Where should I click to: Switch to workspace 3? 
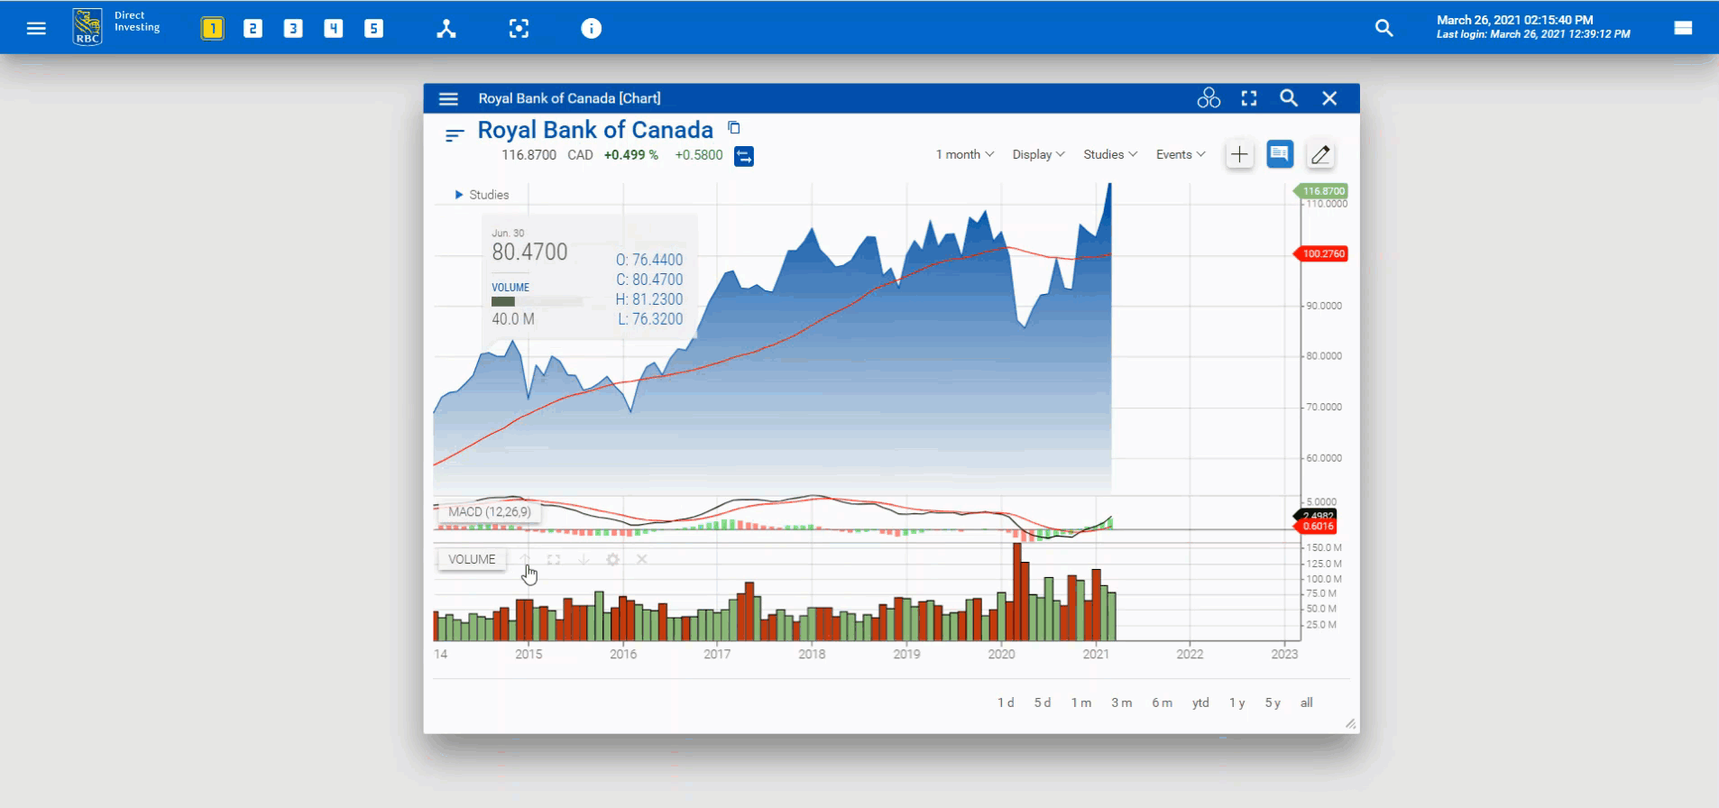click(x=293, y=29)
